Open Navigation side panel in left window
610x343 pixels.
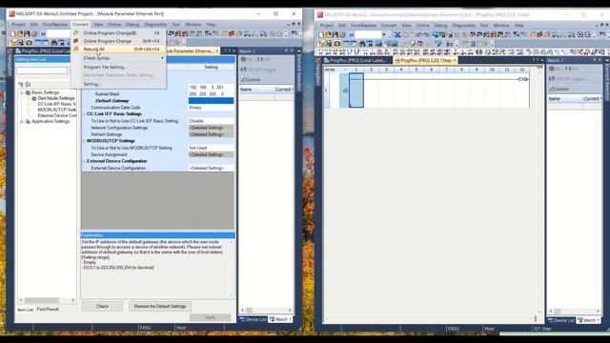coord(10,64)
